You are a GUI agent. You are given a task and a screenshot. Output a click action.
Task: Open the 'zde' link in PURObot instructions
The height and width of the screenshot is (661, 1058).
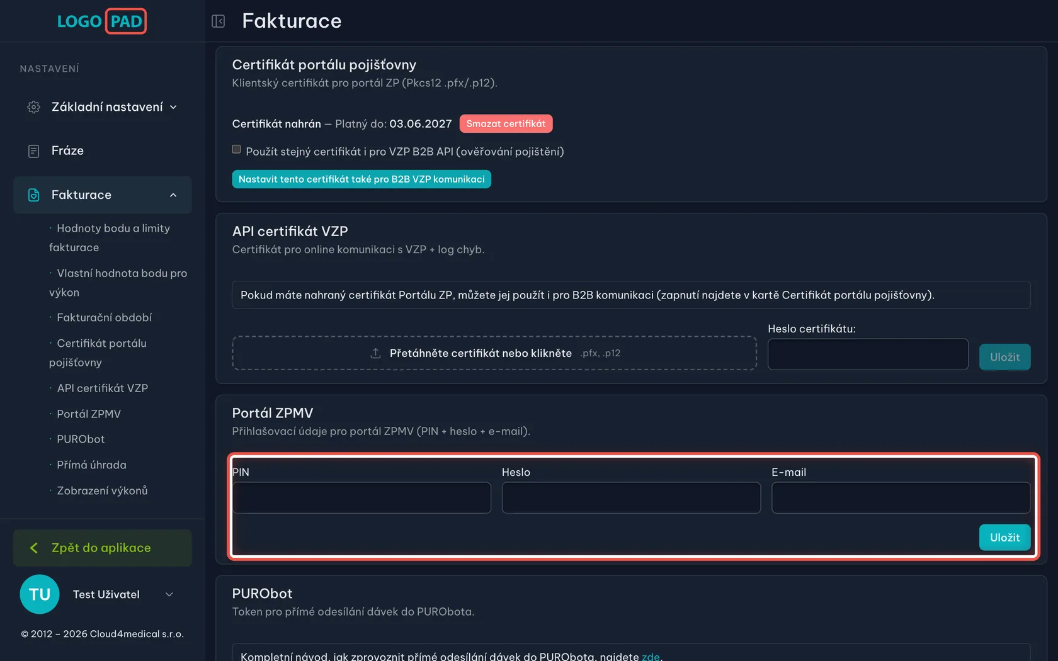coord(651,656)
